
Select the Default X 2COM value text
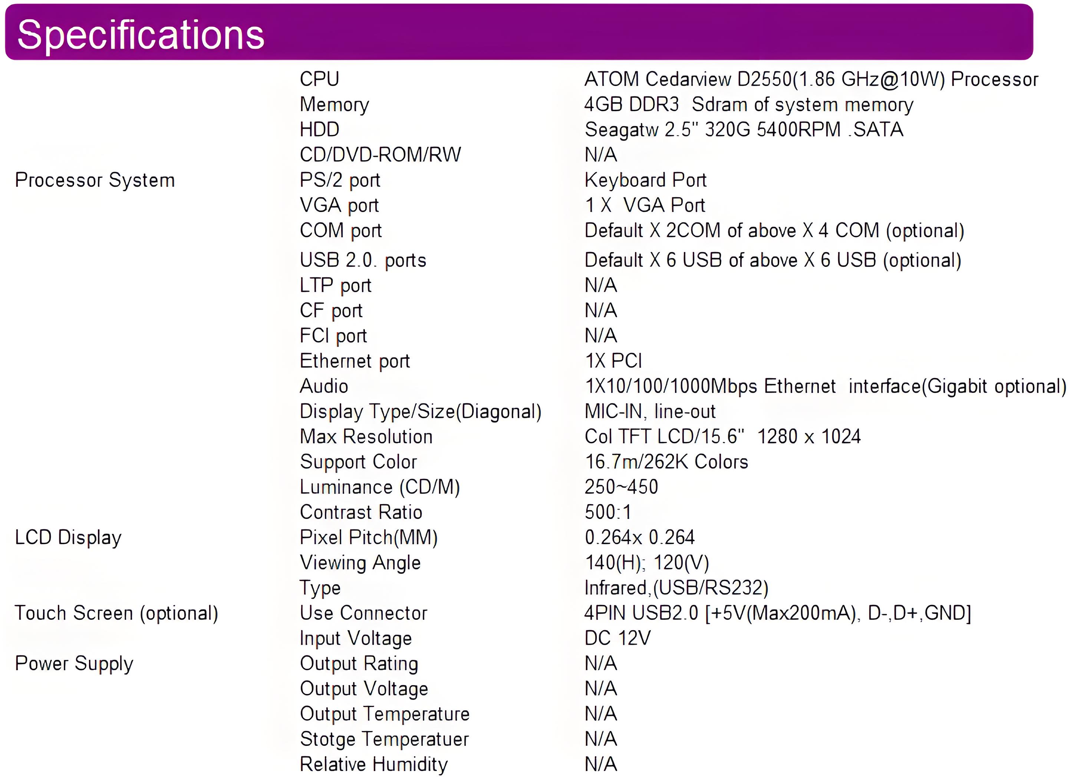pyautogui.click(x=774, y=231)
